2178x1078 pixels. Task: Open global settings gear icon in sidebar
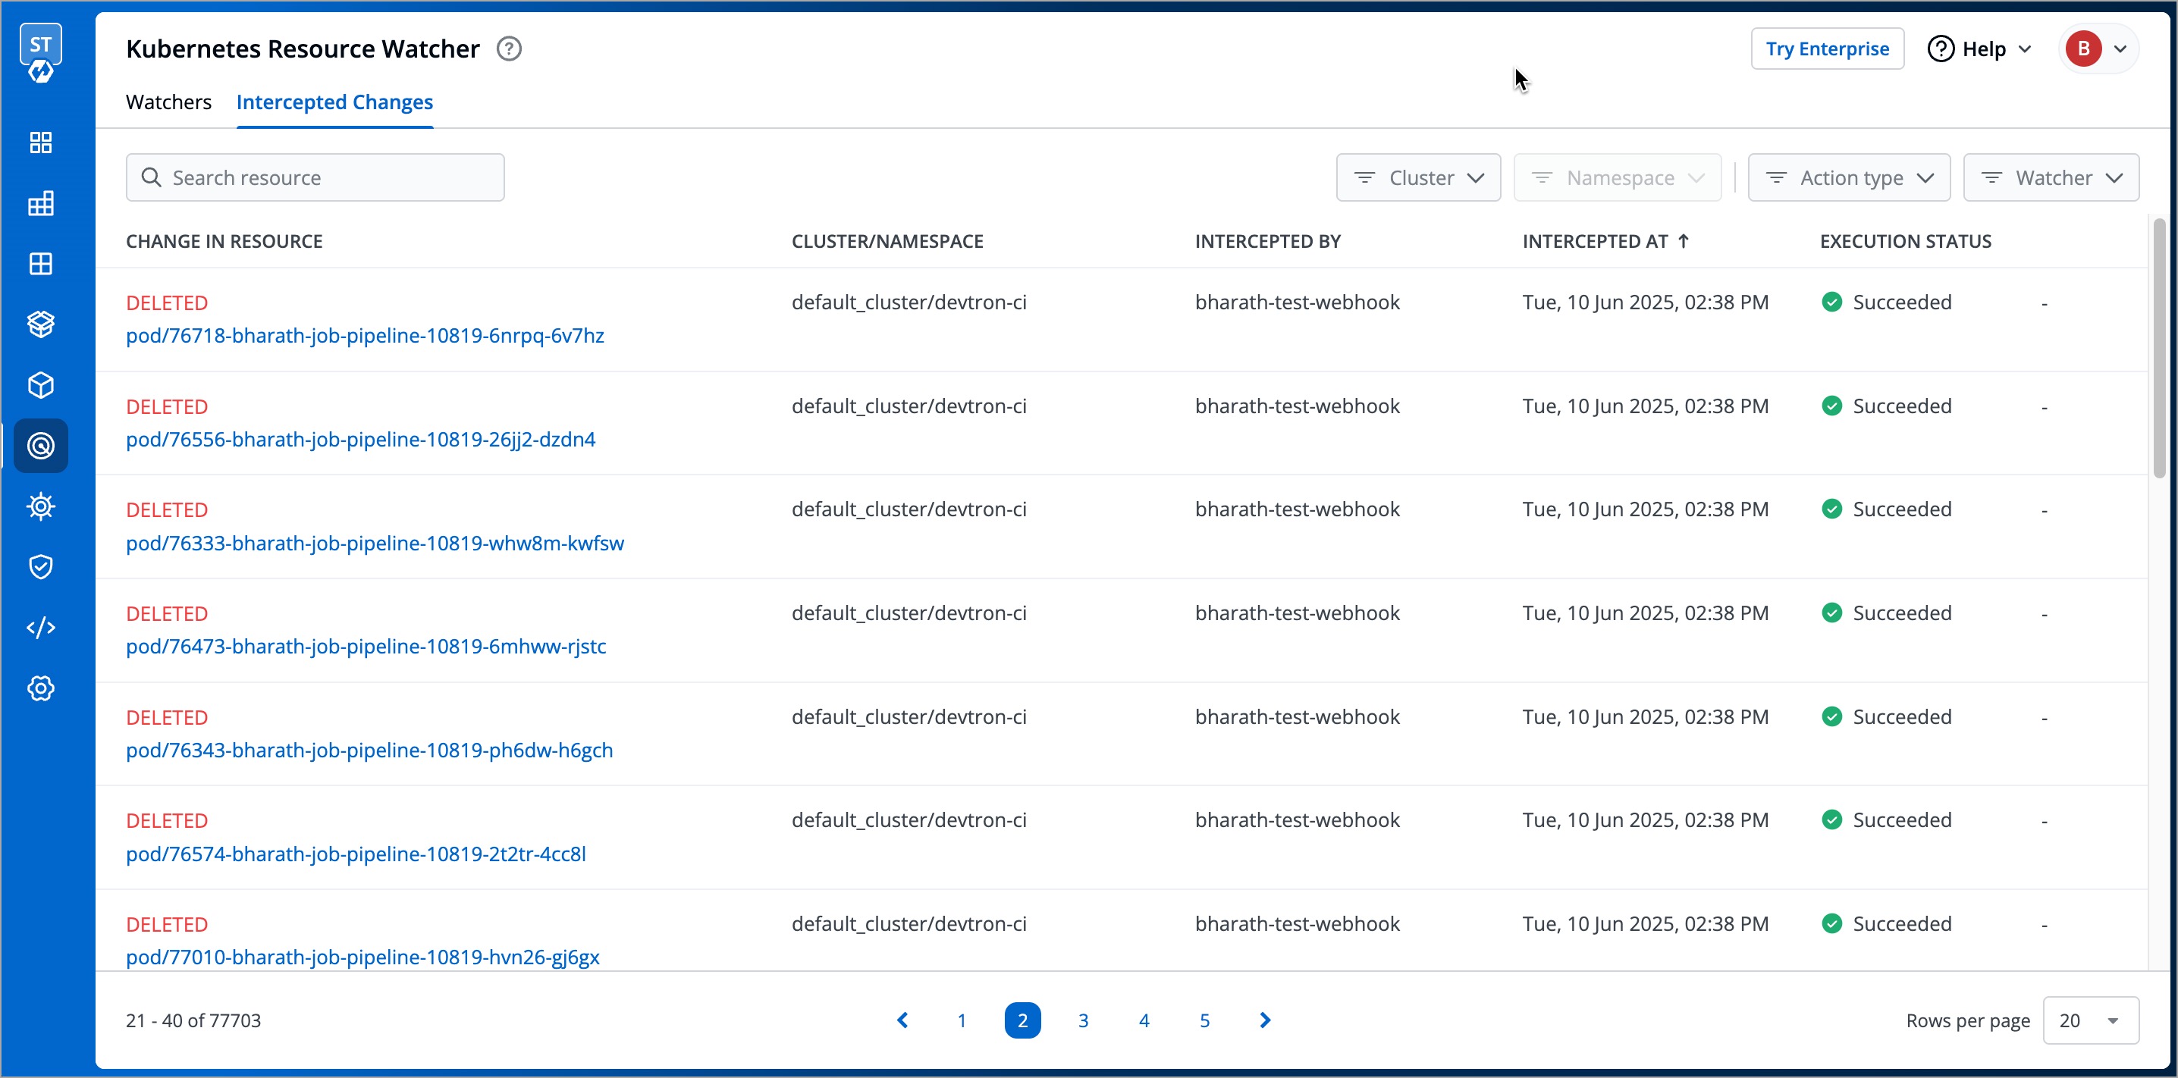pyautogui.click(x=41, y=688)
